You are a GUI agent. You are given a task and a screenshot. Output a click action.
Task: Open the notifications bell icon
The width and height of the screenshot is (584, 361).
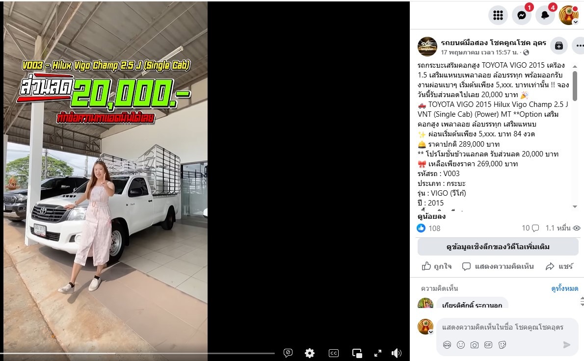click(x=545, y=15)
